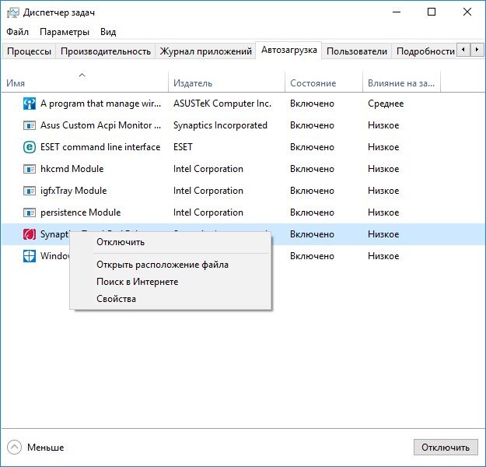Select the 'persistence Module' entry
486x467 pixels.
pos(243,212)
